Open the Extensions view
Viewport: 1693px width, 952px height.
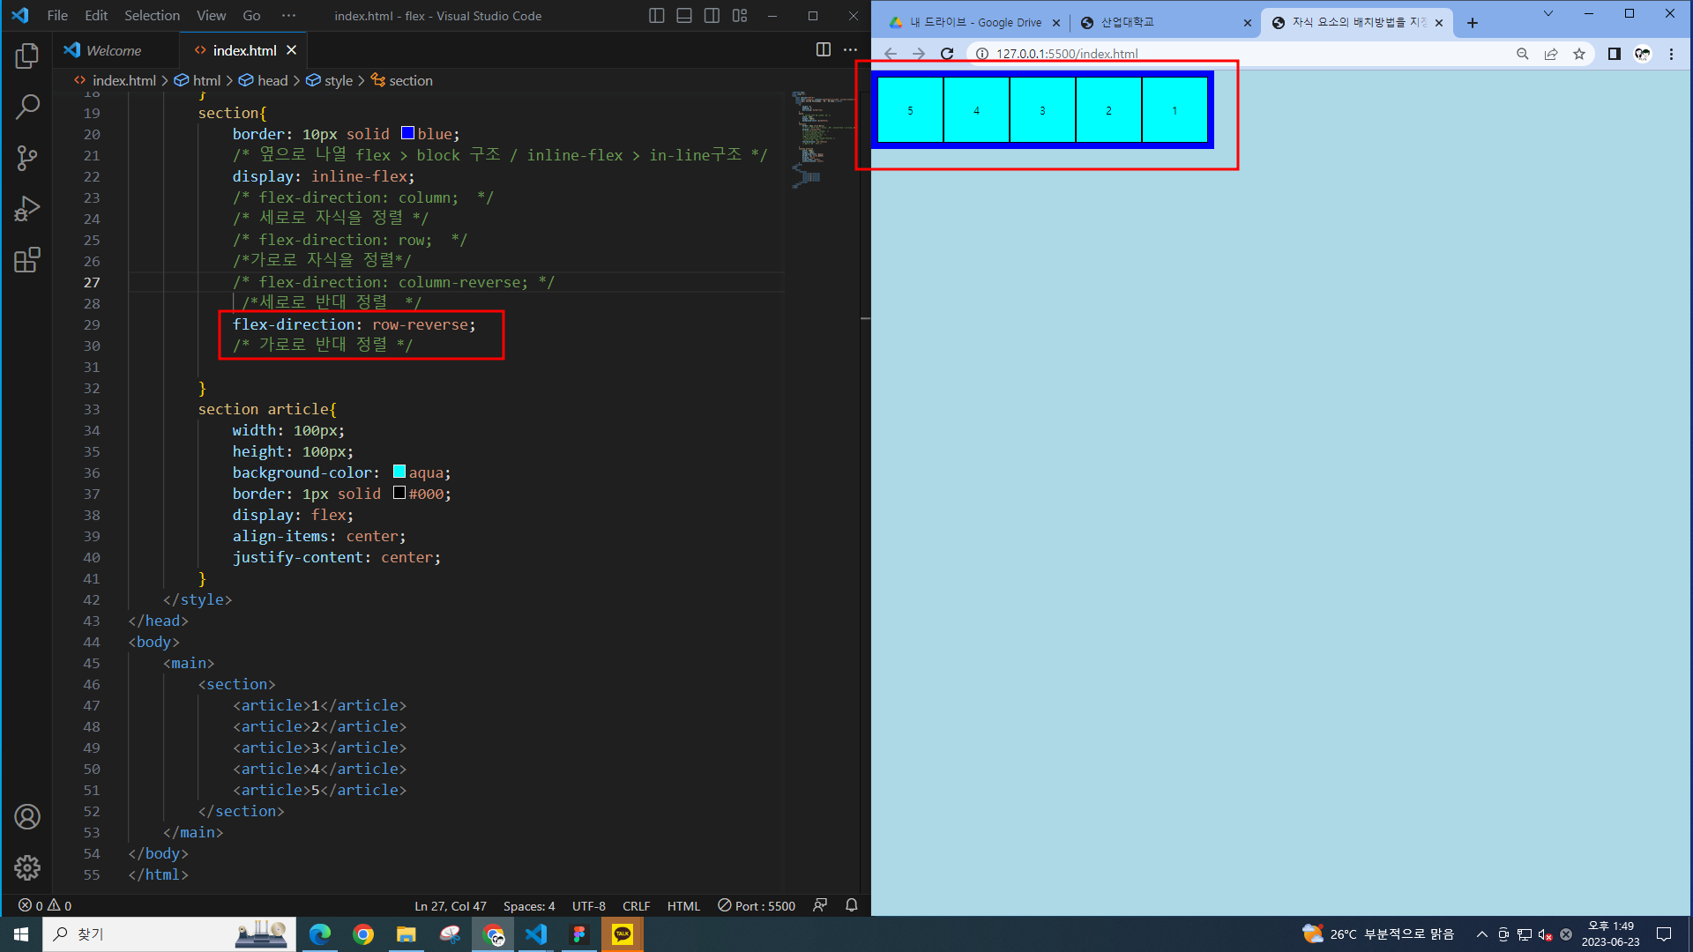pos(27,260)
